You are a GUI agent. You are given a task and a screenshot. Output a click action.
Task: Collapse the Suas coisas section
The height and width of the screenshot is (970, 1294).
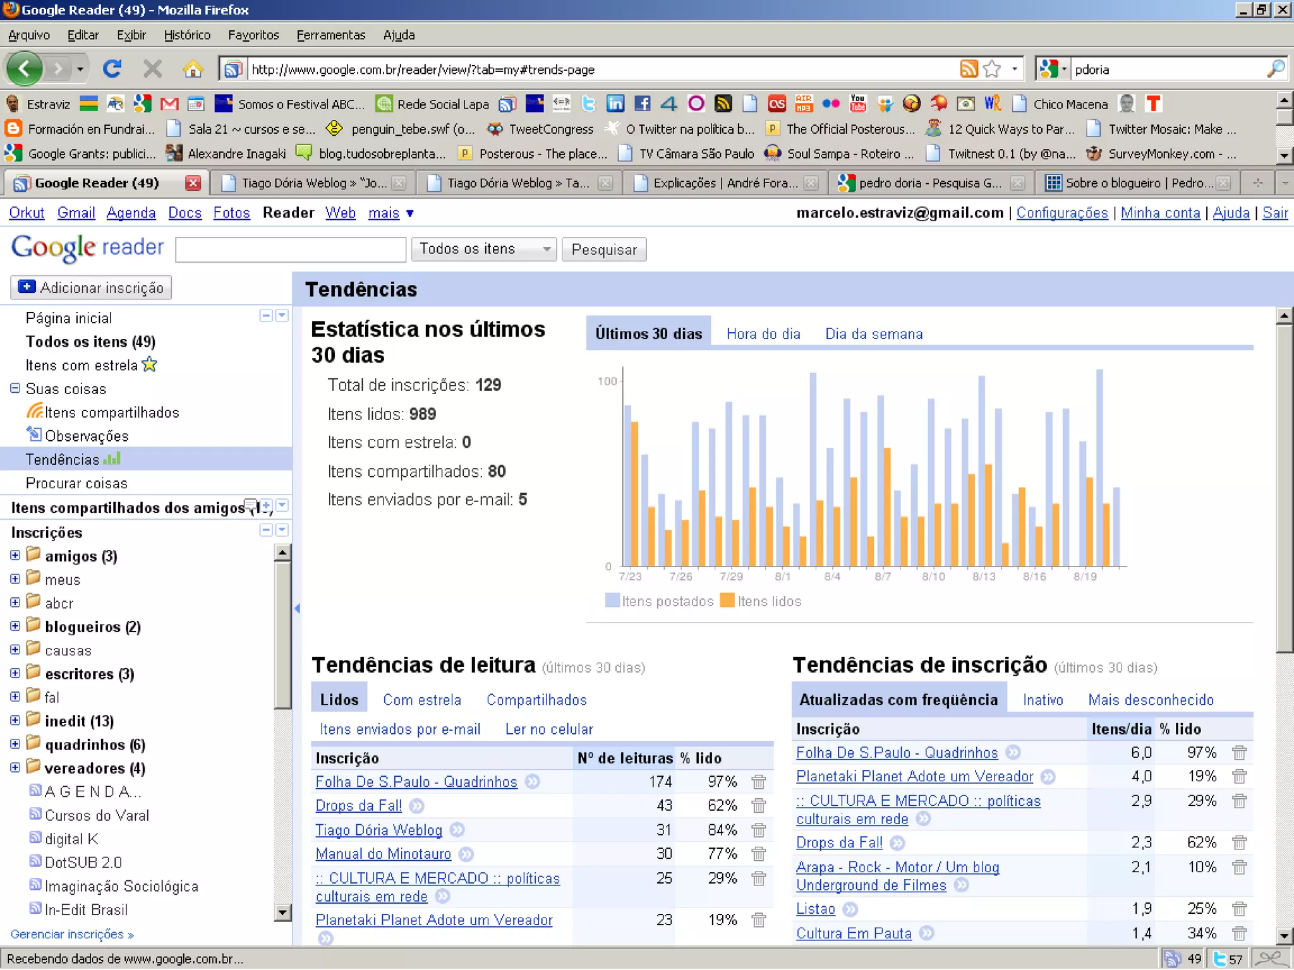tap(15, 388)
